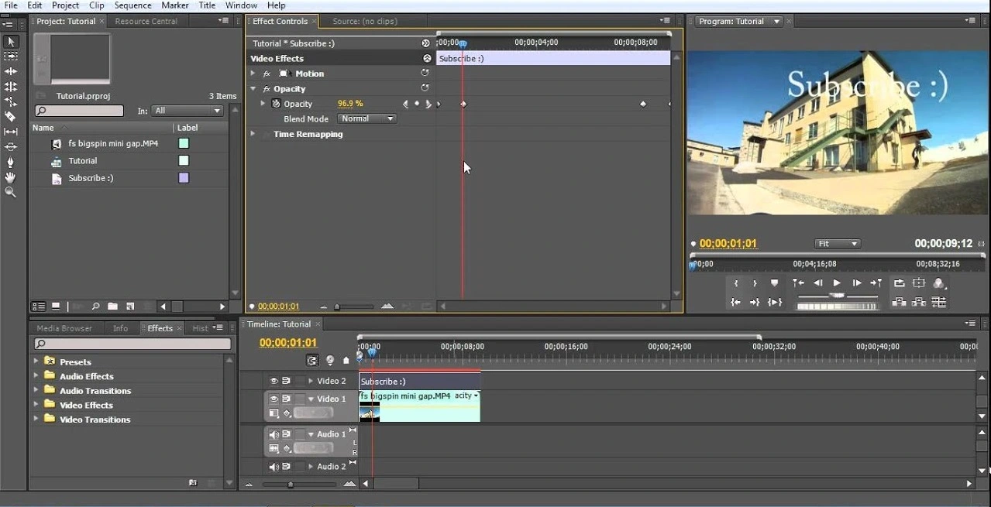The image size is (991, 507).
Task: Open the Blend Mode dropdown
Action: (367, 118)
